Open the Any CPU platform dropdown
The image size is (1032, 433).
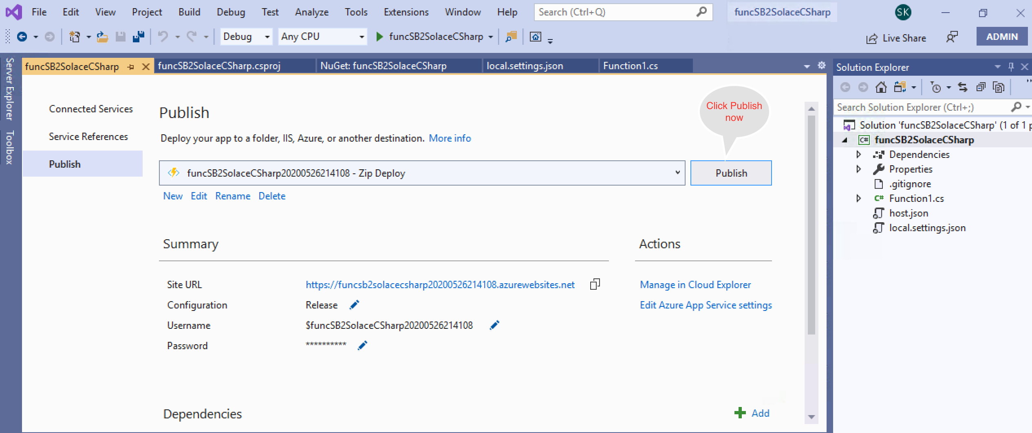coord(322,37)
